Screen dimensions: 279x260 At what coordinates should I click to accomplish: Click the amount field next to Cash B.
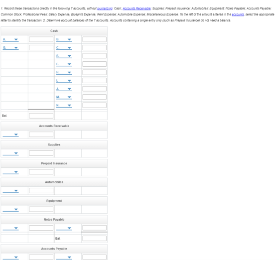(95, 39)
